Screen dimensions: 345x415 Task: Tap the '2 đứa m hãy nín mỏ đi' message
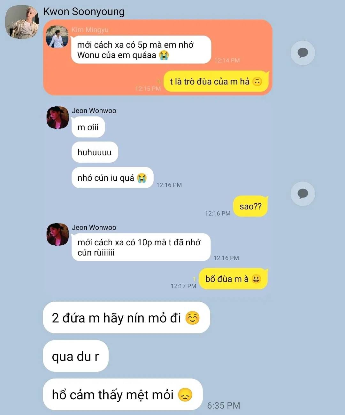click(126, 318)
